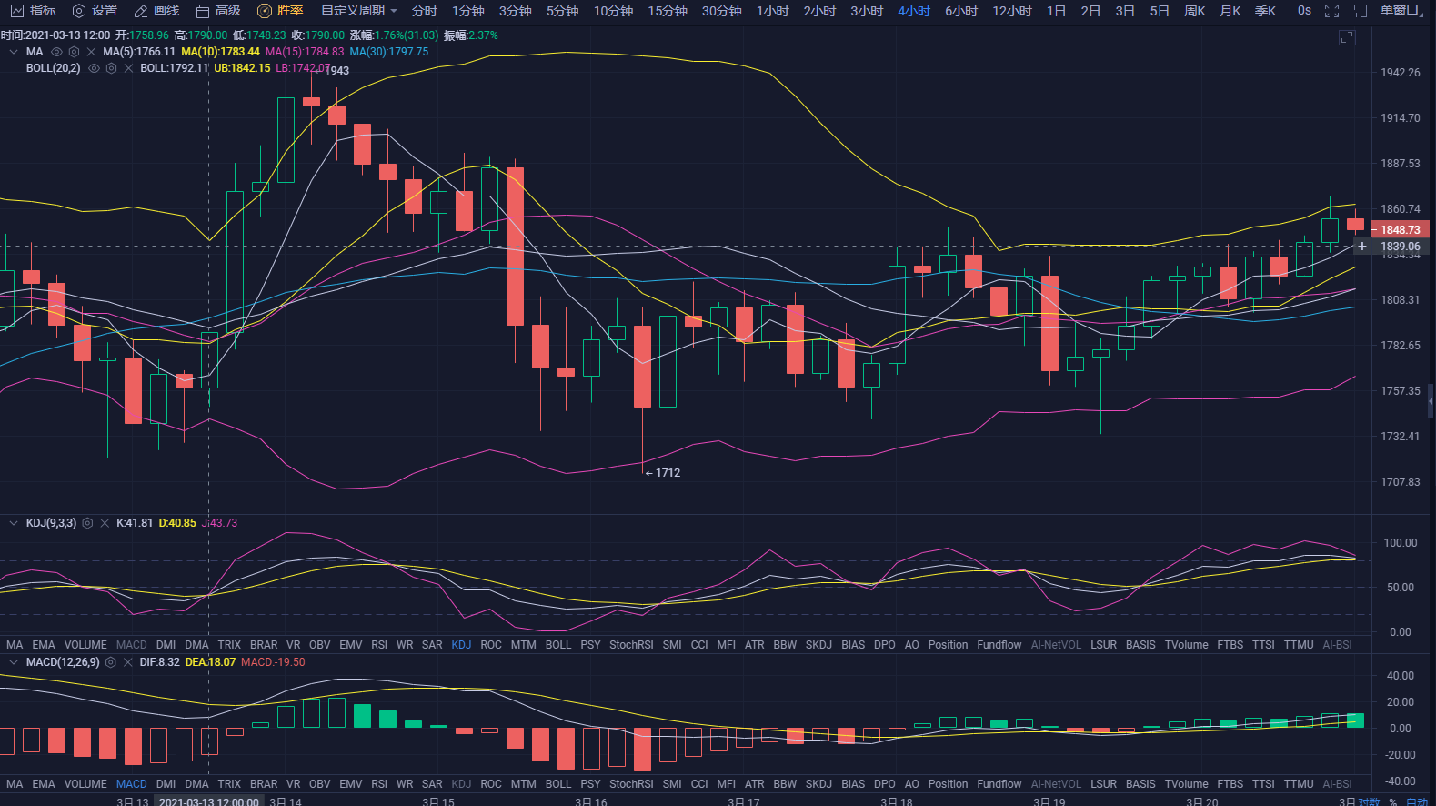Choose TVolume in the KDJ panel indicator row

(1187, 645)
